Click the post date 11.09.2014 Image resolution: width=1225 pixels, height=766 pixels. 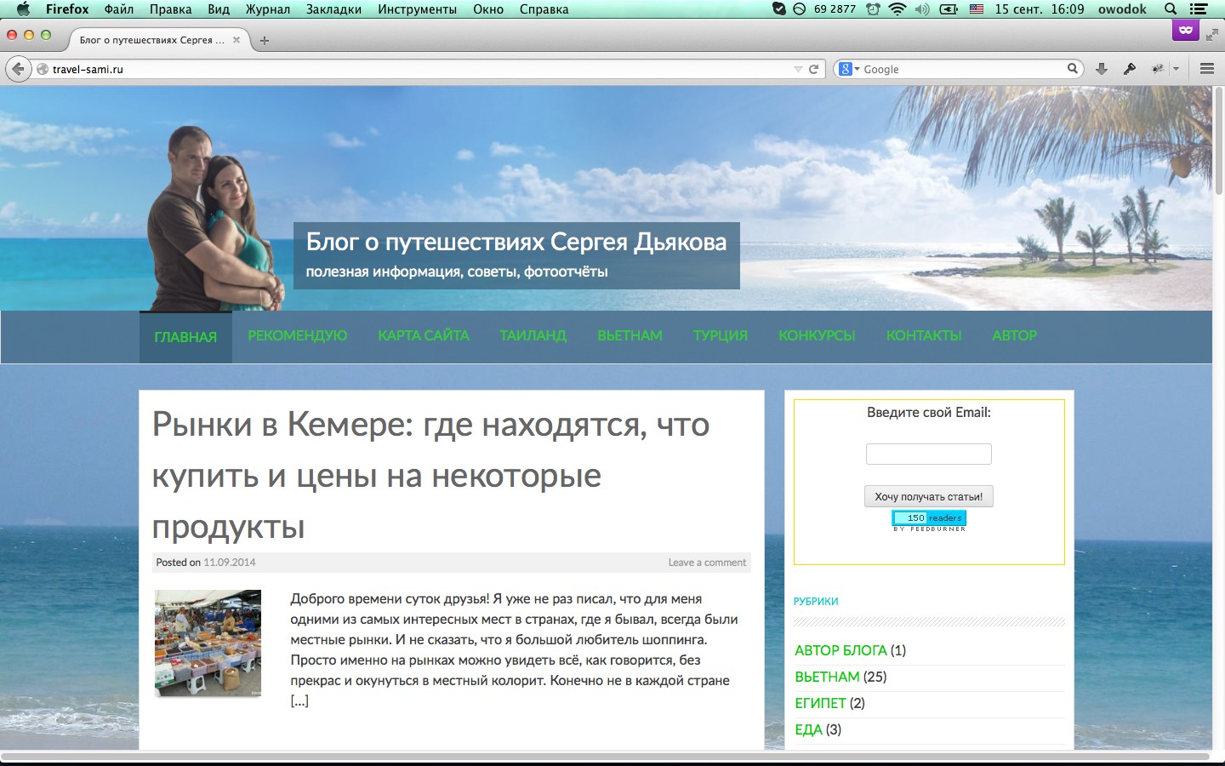(230, 563)
